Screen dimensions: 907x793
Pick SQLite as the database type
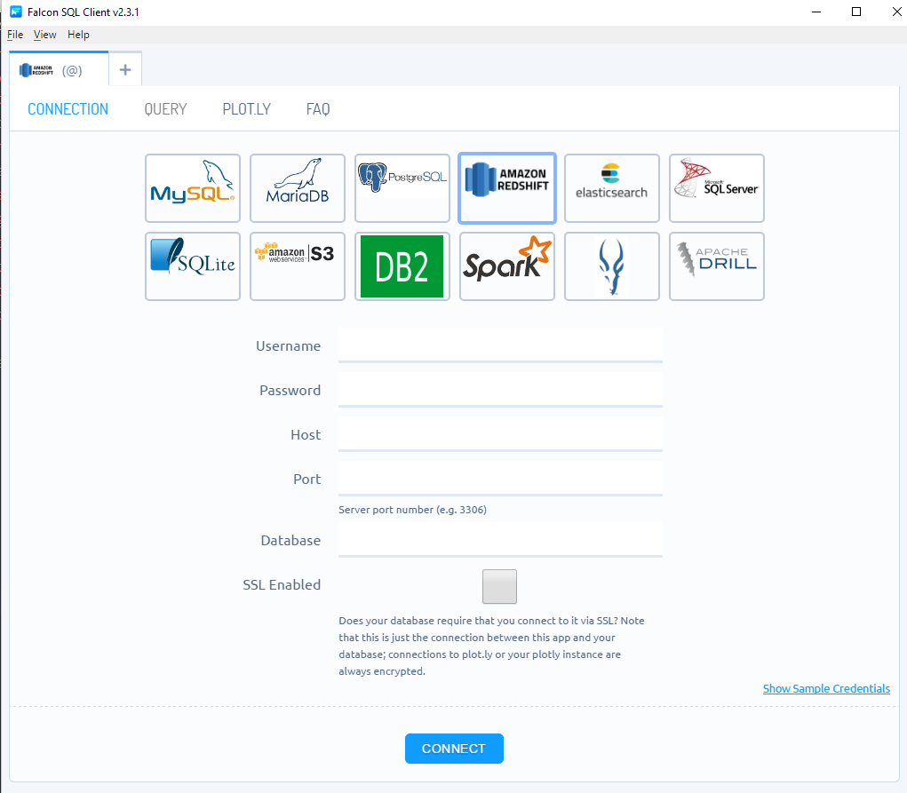pos(192,266)
